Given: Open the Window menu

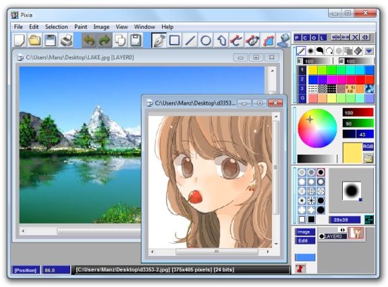Looking at the screenshot, I should point(144,27).
